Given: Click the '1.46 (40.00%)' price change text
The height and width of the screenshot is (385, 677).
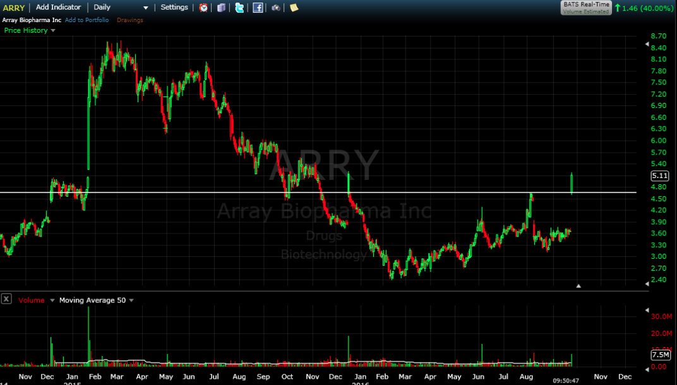Looking at the screenshot, I should [x=648, y=8].
